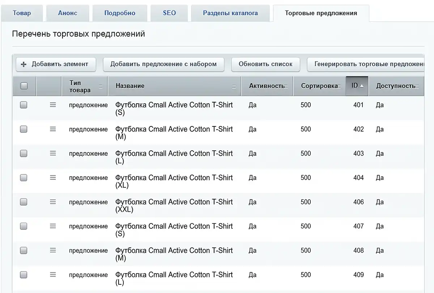Check the box for offer ID 403

point(24,154)
